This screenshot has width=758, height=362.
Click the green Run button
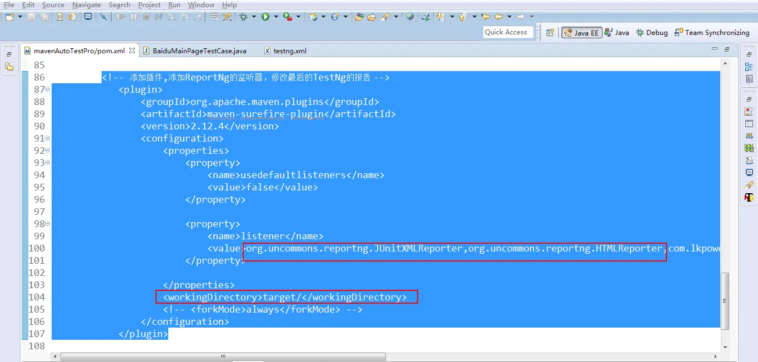[265, 17]
